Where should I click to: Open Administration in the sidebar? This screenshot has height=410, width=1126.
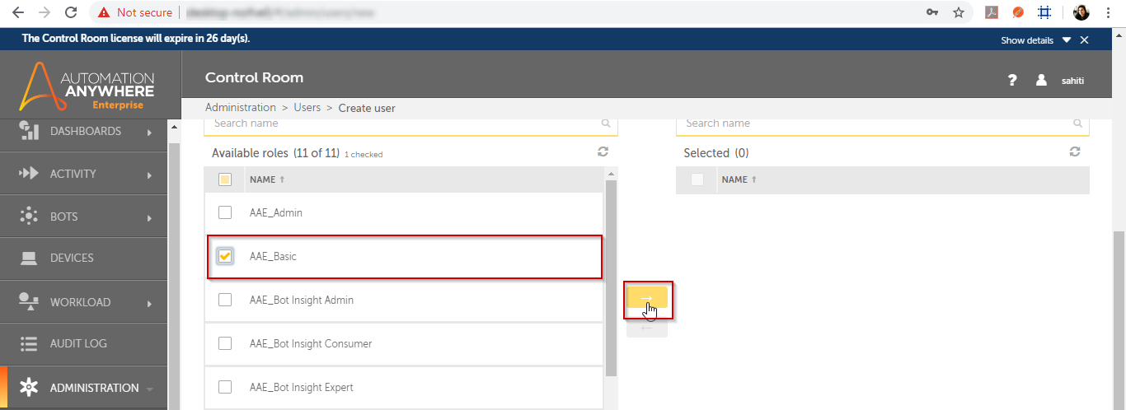[94, 388]
